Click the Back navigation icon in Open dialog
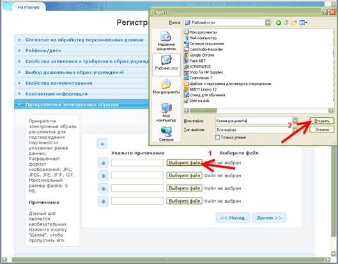The image size is (338, 264). tap(279, 22)
